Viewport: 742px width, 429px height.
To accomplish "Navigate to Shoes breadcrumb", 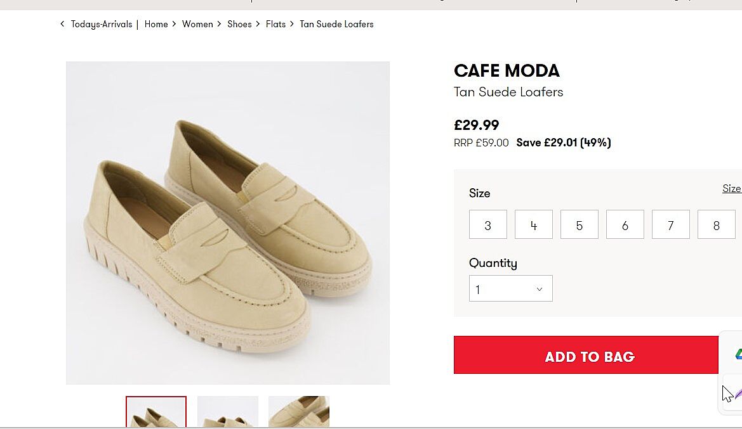I will click(239, 24).
